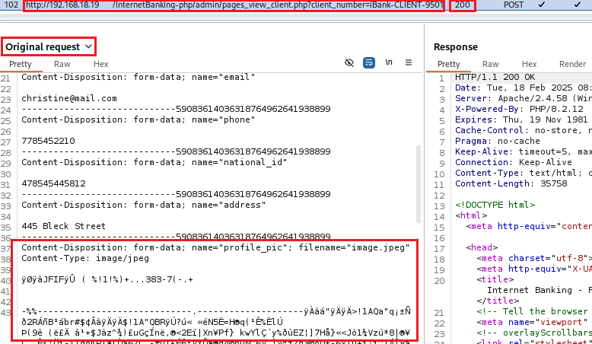Click the profile_pic Content-Disposition line
The image size is (592, 344).
point(215,247)
